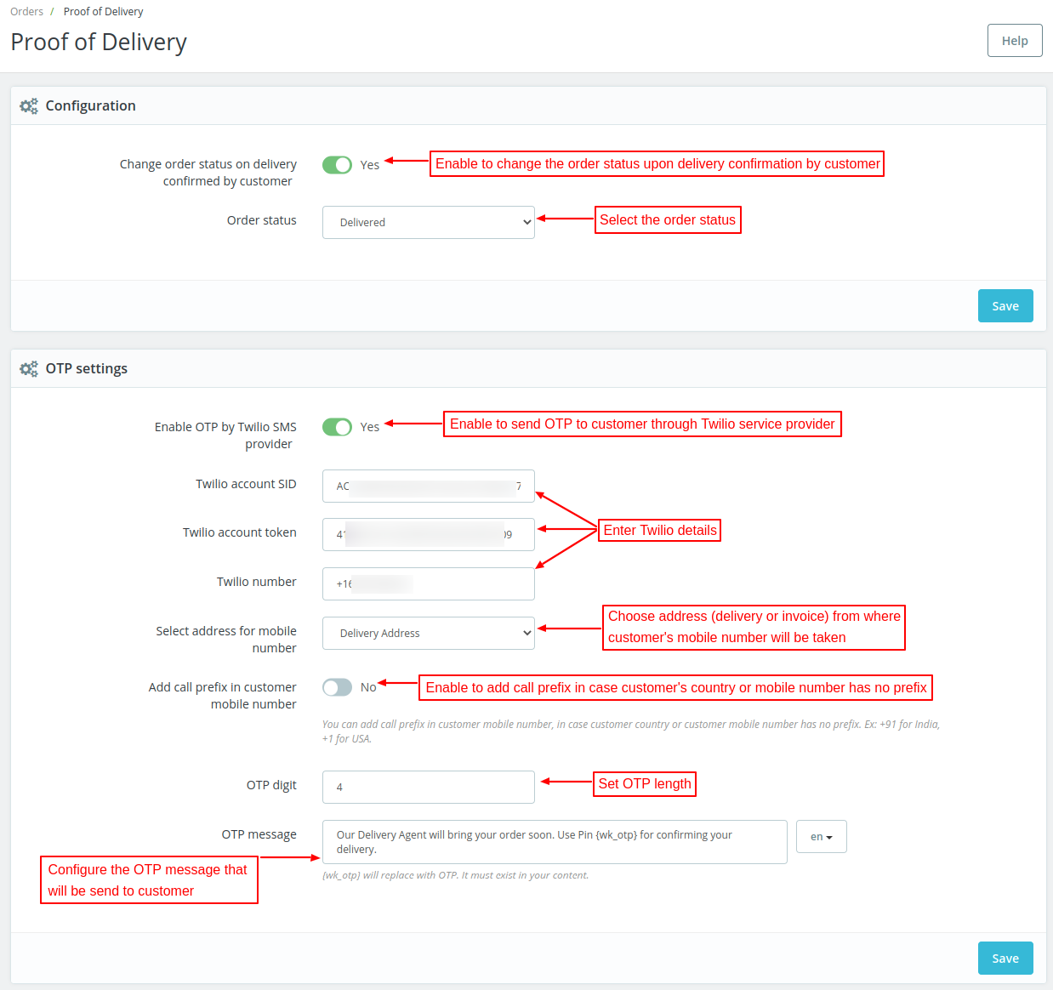This screenshot has width=1053, height=990.
Task: Click the gear icon beside Configuration heading
Action: click(28, 105)
